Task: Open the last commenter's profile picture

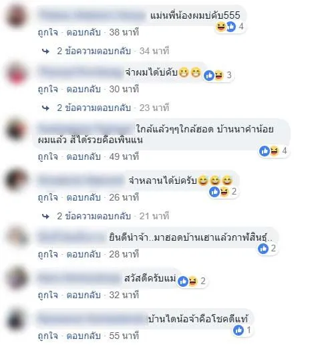Action: (16, 320)
